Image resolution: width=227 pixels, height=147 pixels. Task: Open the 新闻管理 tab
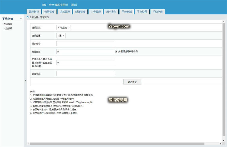tap(80, 12)
